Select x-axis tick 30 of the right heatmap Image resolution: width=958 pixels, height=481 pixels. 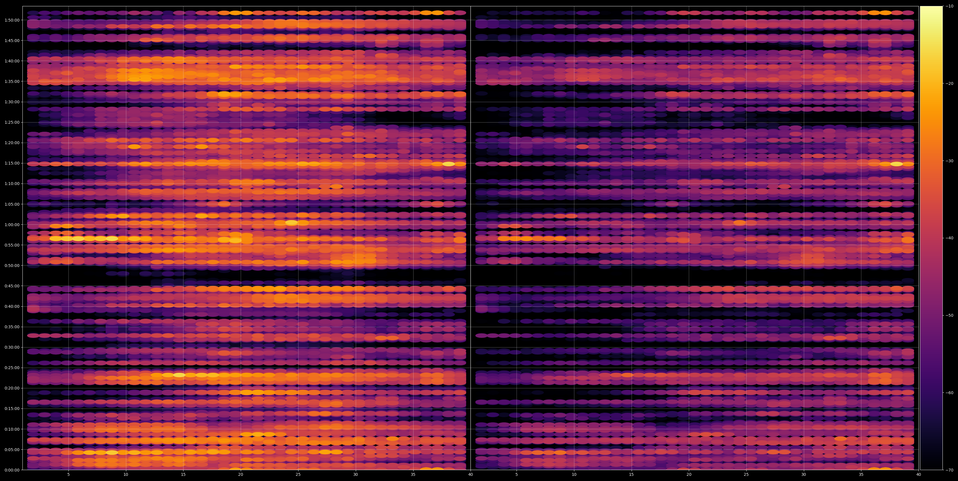click(804, 475)
